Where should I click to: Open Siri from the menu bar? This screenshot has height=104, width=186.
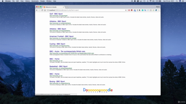(180, 1)
